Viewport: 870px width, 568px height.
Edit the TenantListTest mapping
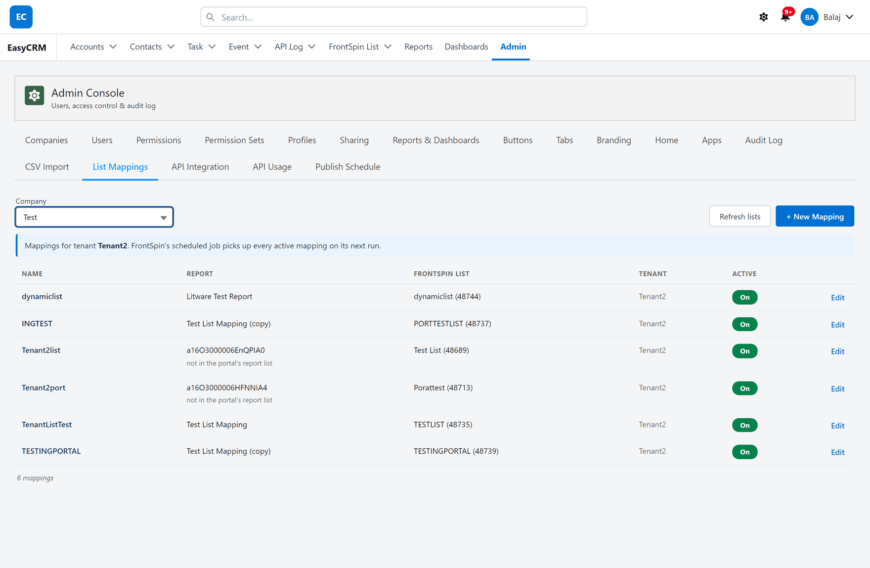[x=837, y=426]
